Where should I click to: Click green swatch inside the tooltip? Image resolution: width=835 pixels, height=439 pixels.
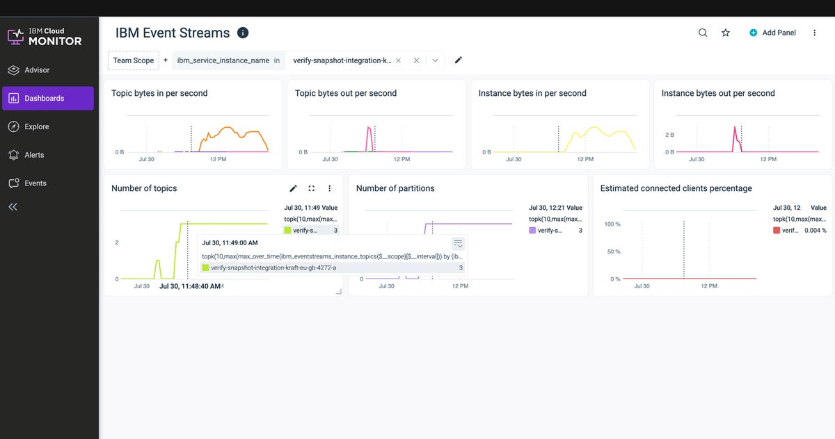click(x=205, y=267)
